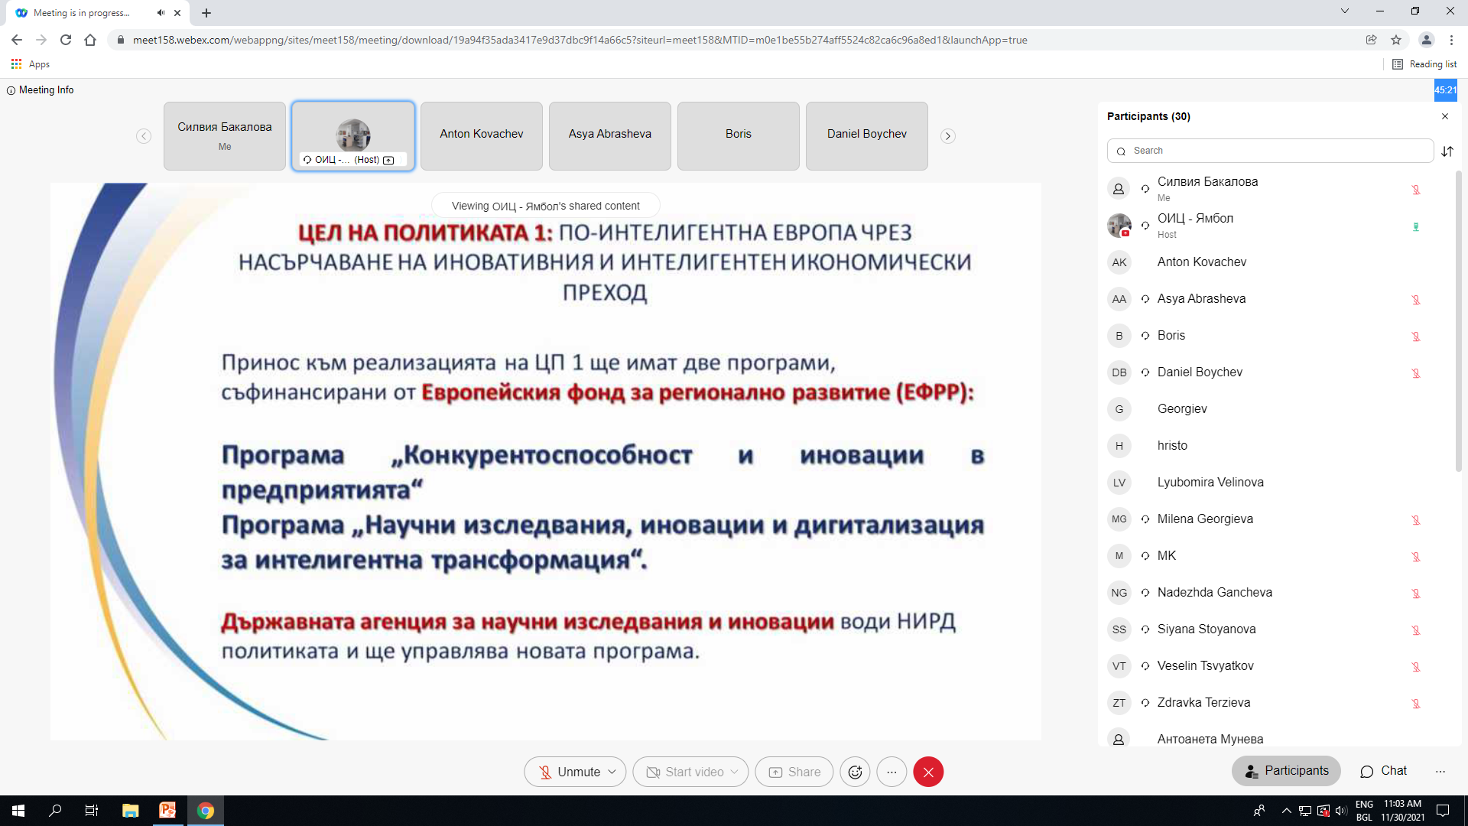Open the Chat panel
1468x826 pixels.
point(1382,771)
